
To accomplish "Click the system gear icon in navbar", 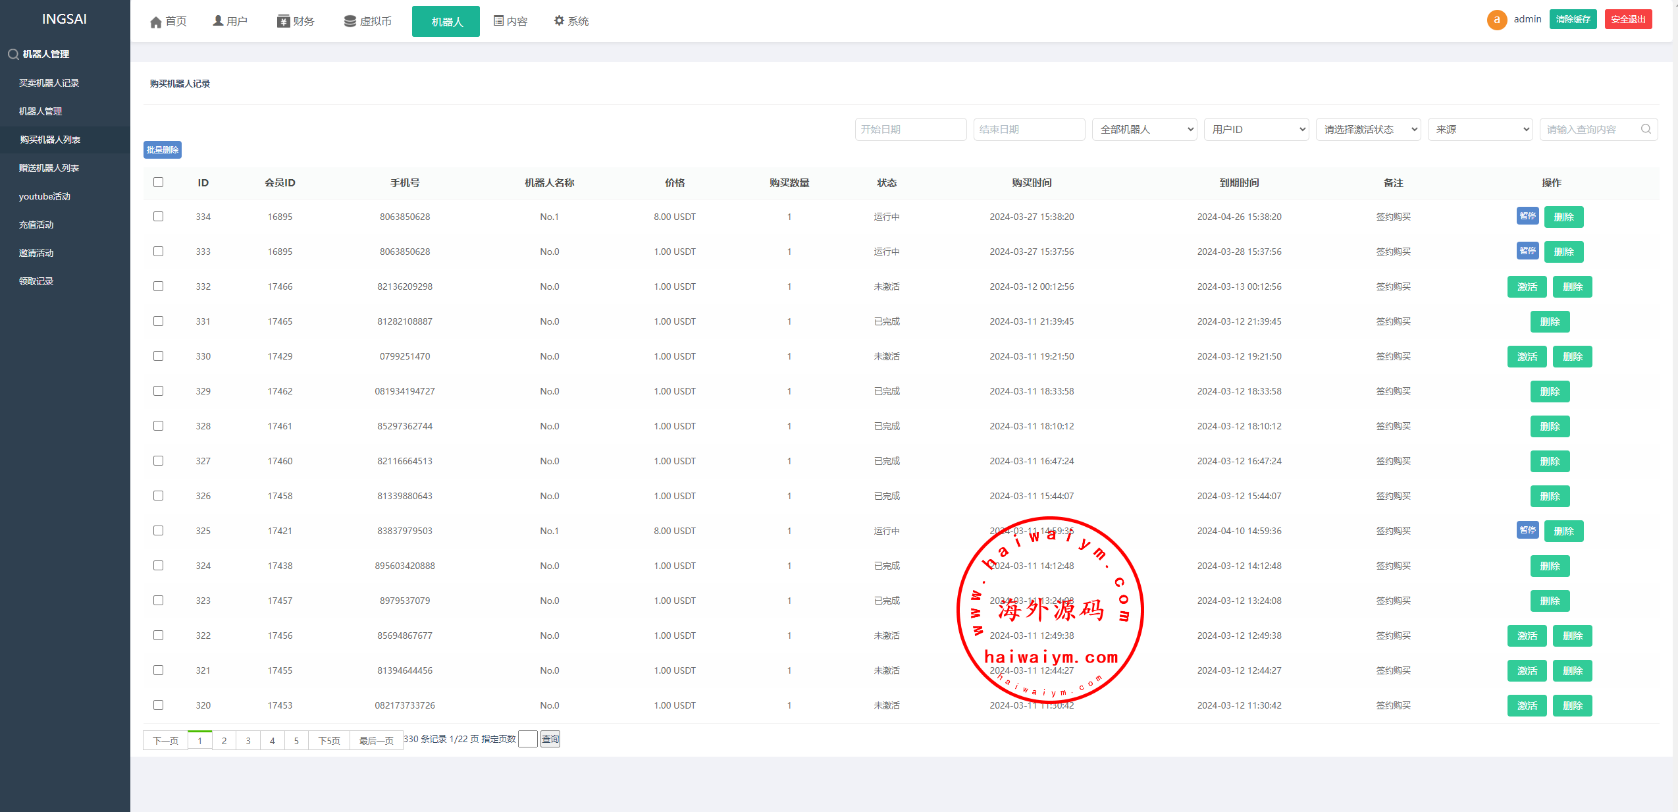I will pos(559,21).
